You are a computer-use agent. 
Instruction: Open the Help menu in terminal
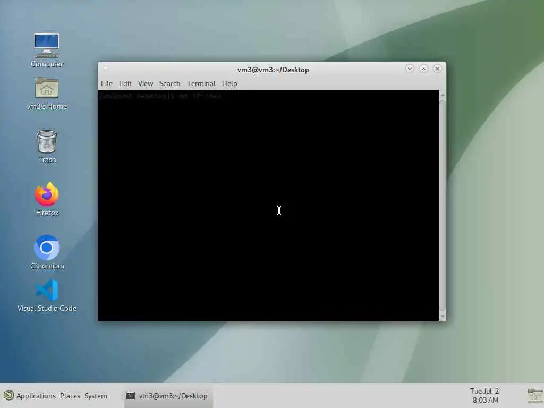[229, 83]
